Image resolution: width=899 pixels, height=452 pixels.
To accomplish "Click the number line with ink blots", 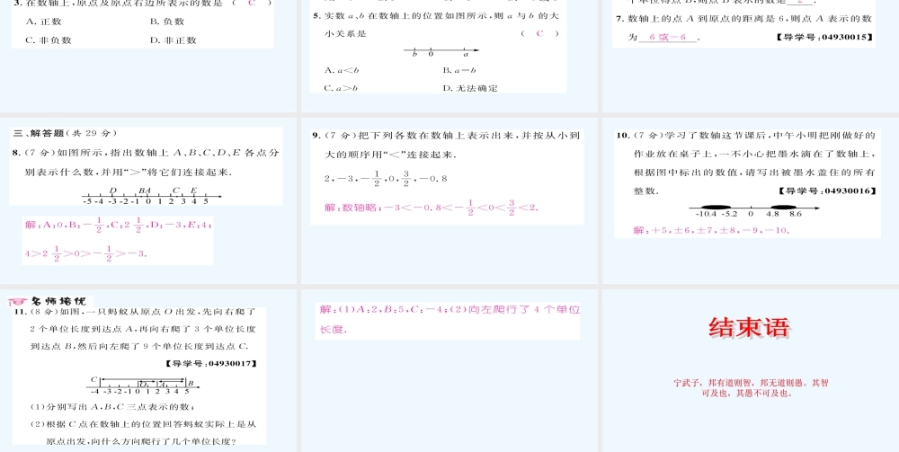I will pyautogui.click(x=754, y=209).
